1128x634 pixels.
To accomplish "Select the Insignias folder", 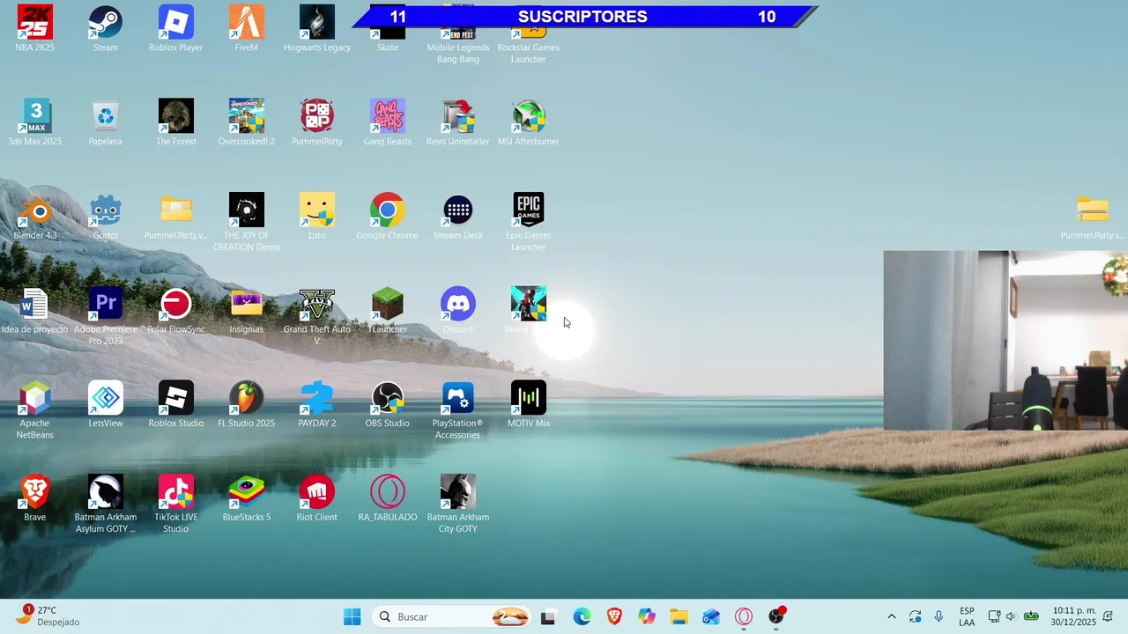I will coord(247,305).
